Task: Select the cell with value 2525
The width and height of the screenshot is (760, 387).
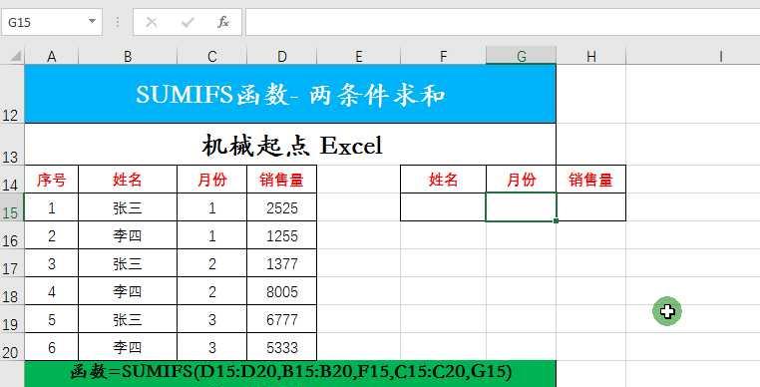Action: tap(281, 207)
